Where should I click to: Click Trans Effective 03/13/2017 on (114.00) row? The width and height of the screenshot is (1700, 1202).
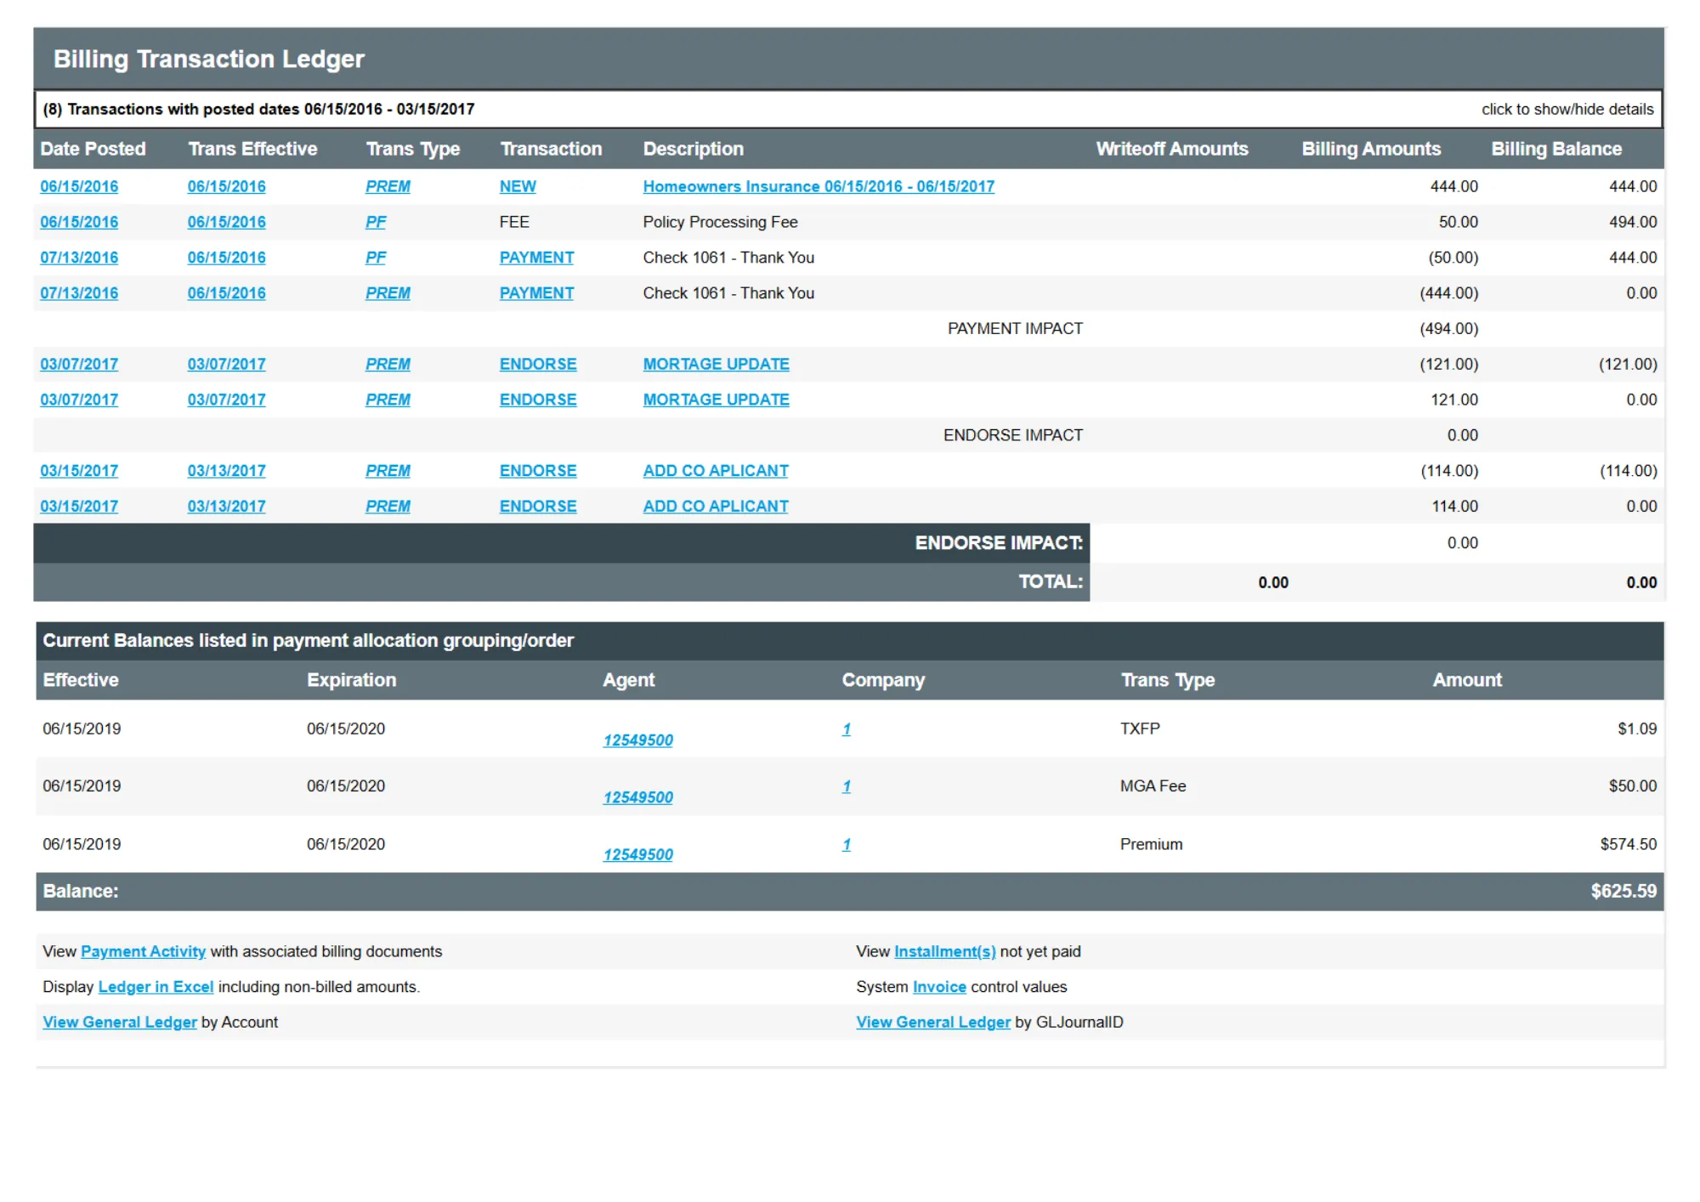pos(226,471)
